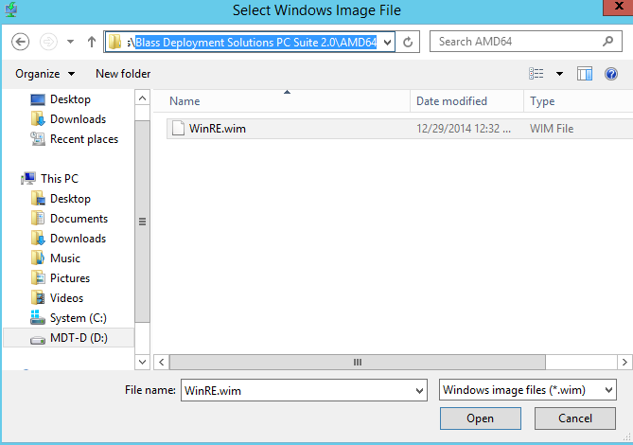Click the horizontal scrollbar right arrow
The height and width of the screenshot is (445, 633).
[x=624, y=363]
